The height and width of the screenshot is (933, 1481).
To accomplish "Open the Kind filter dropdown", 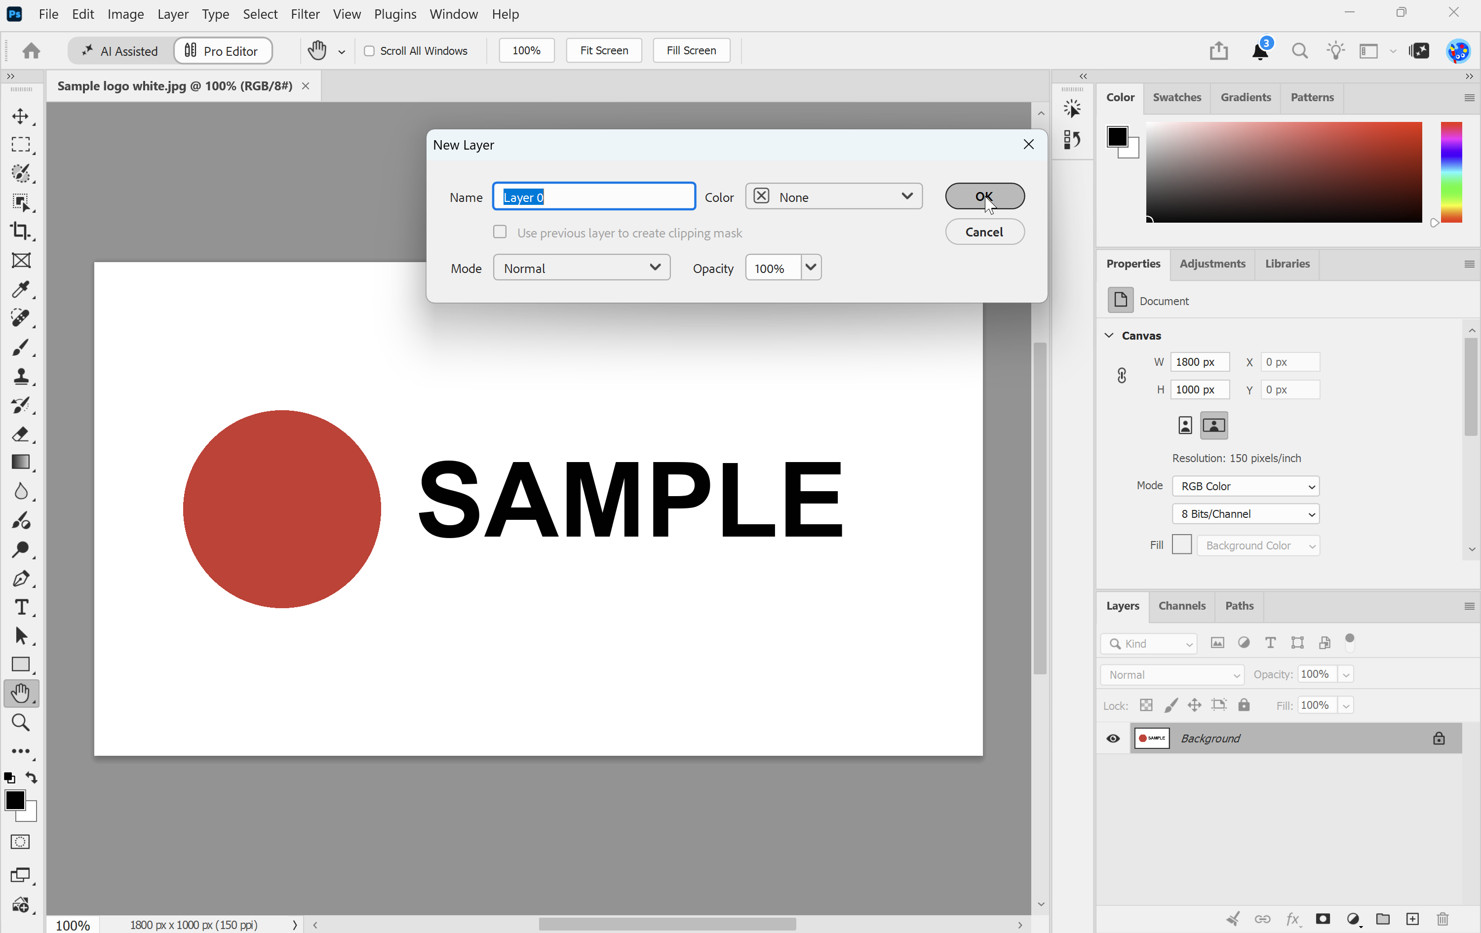I will click(x=1148, y=643).
